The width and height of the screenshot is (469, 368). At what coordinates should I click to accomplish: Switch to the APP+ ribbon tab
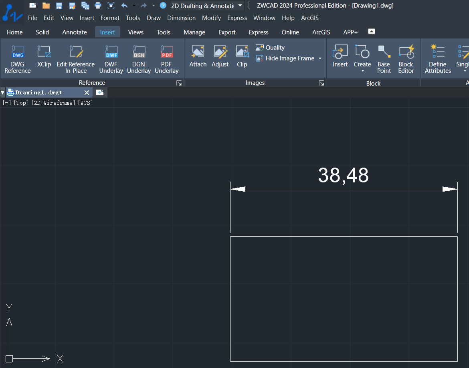click(x=351, y=32)
